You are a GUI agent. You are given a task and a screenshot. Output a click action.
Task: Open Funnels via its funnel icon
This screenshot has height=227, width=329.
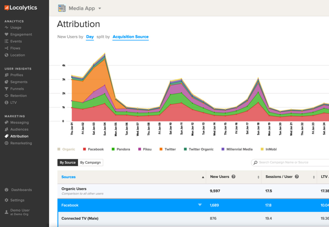(7, 89)
